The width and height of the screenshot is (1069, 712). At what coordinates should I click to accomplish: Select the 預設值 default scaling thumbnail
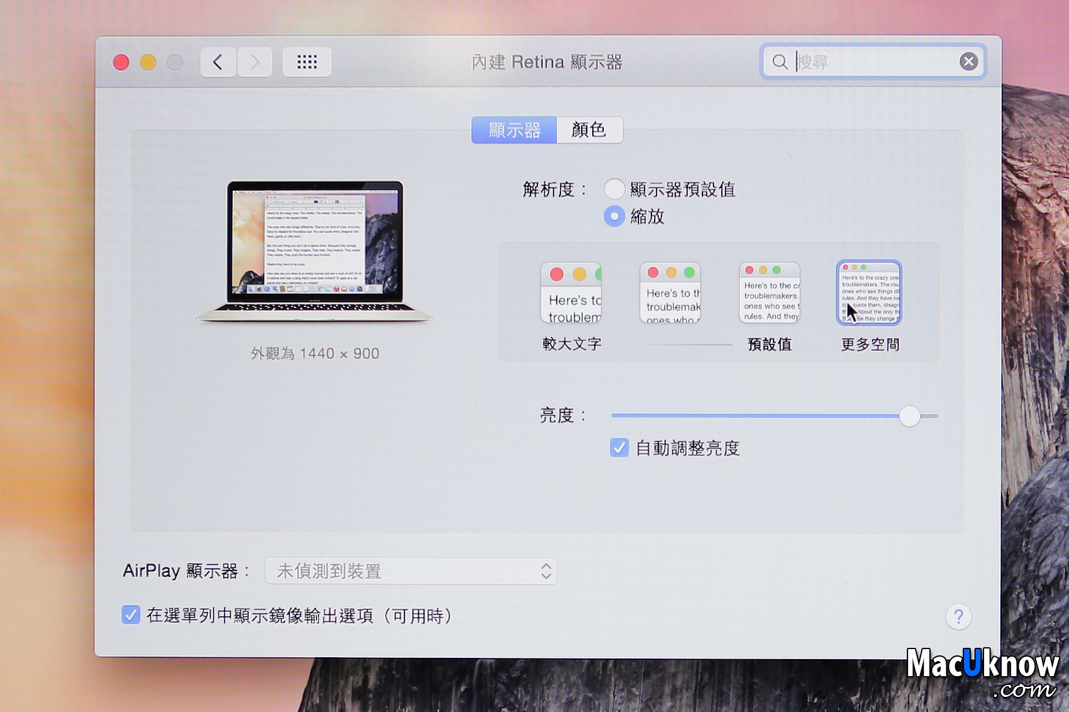point(769,293)
